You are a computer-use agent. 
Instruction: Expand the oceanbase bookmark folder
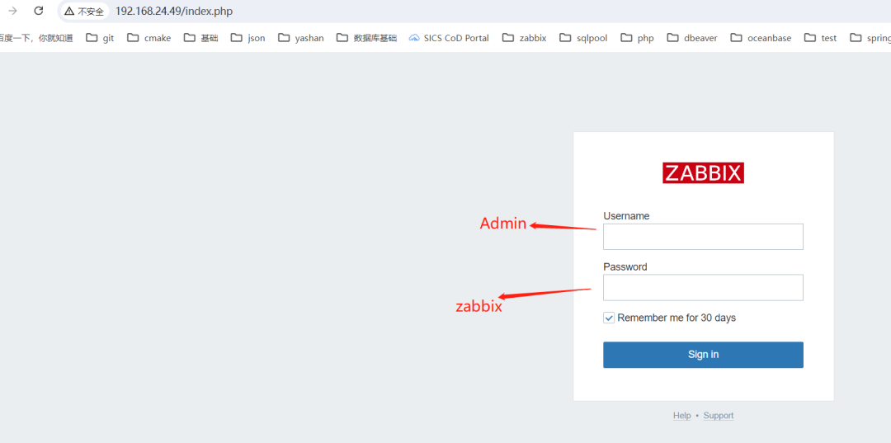(761, 38)
